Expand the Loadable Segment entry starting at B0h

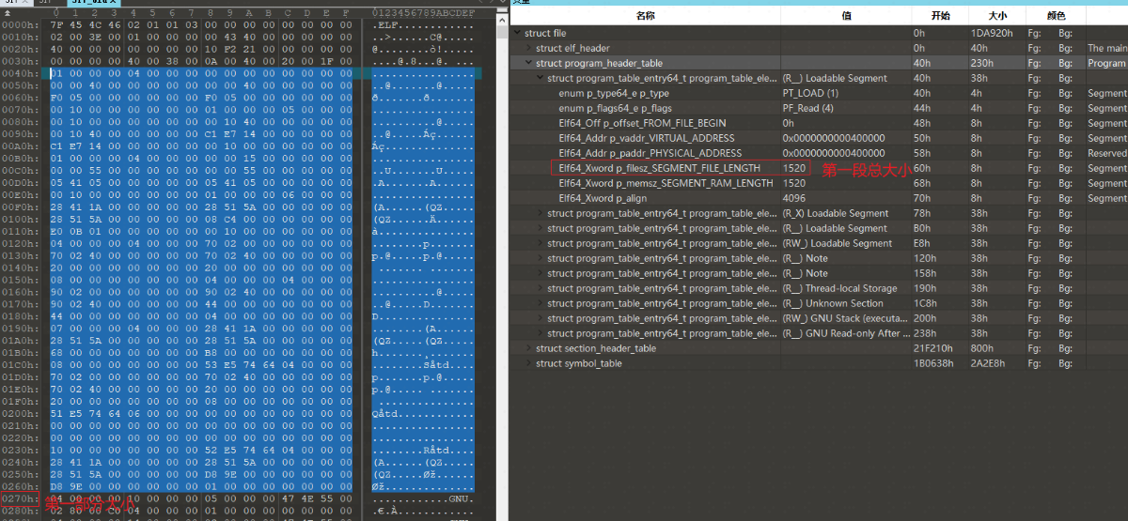point(541,228)
